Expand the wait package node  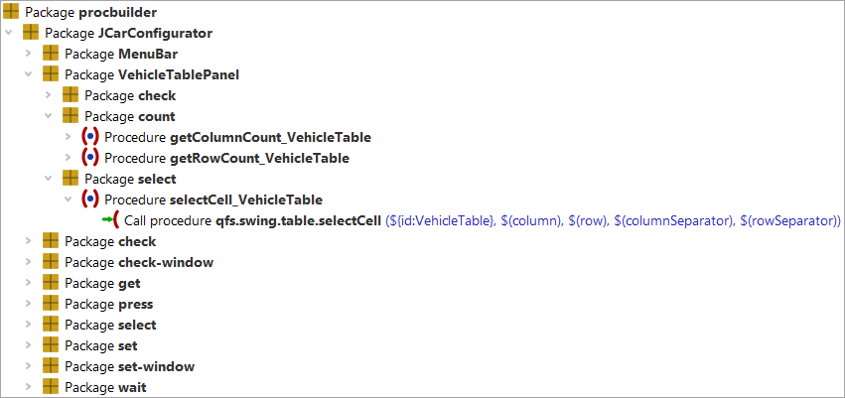click(x=28, y=387)
